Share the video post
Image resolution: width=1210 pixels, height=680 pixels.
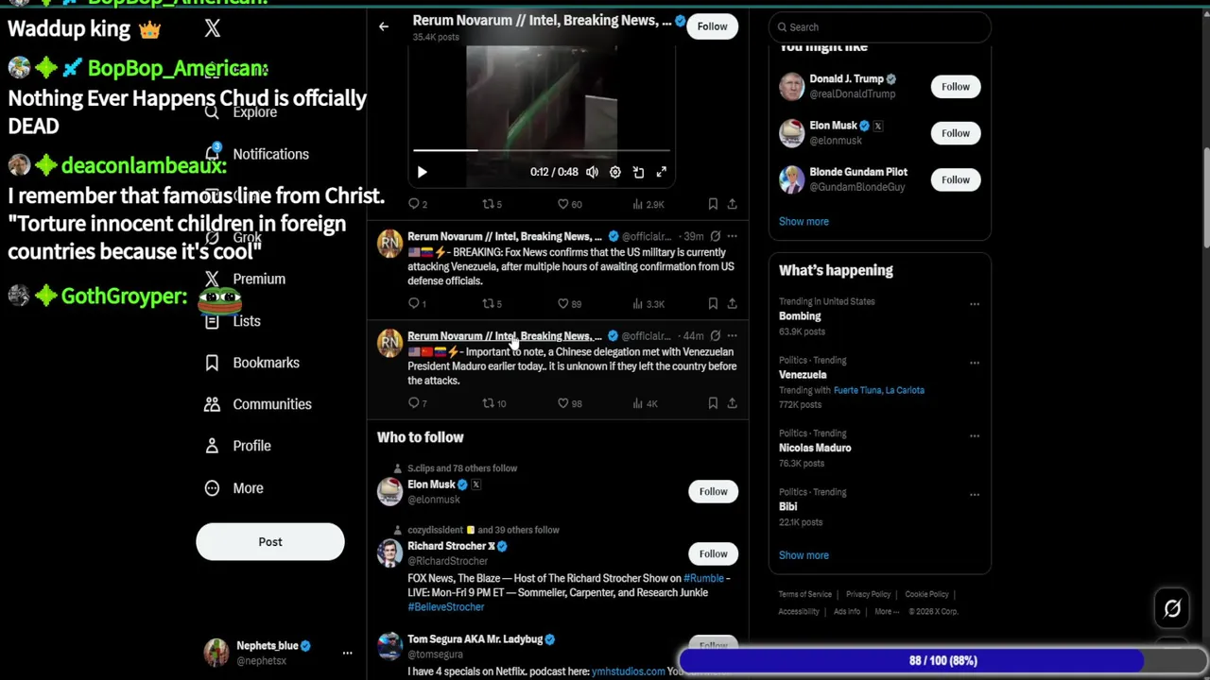click(732, 204)
